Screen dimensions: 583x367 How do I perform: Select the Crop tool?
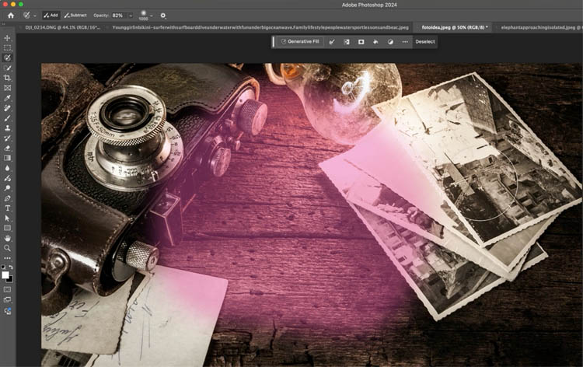coord(7,78)
